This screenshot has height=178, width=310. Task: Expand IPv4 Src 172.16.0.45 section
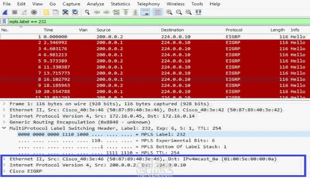pos(4,116)
